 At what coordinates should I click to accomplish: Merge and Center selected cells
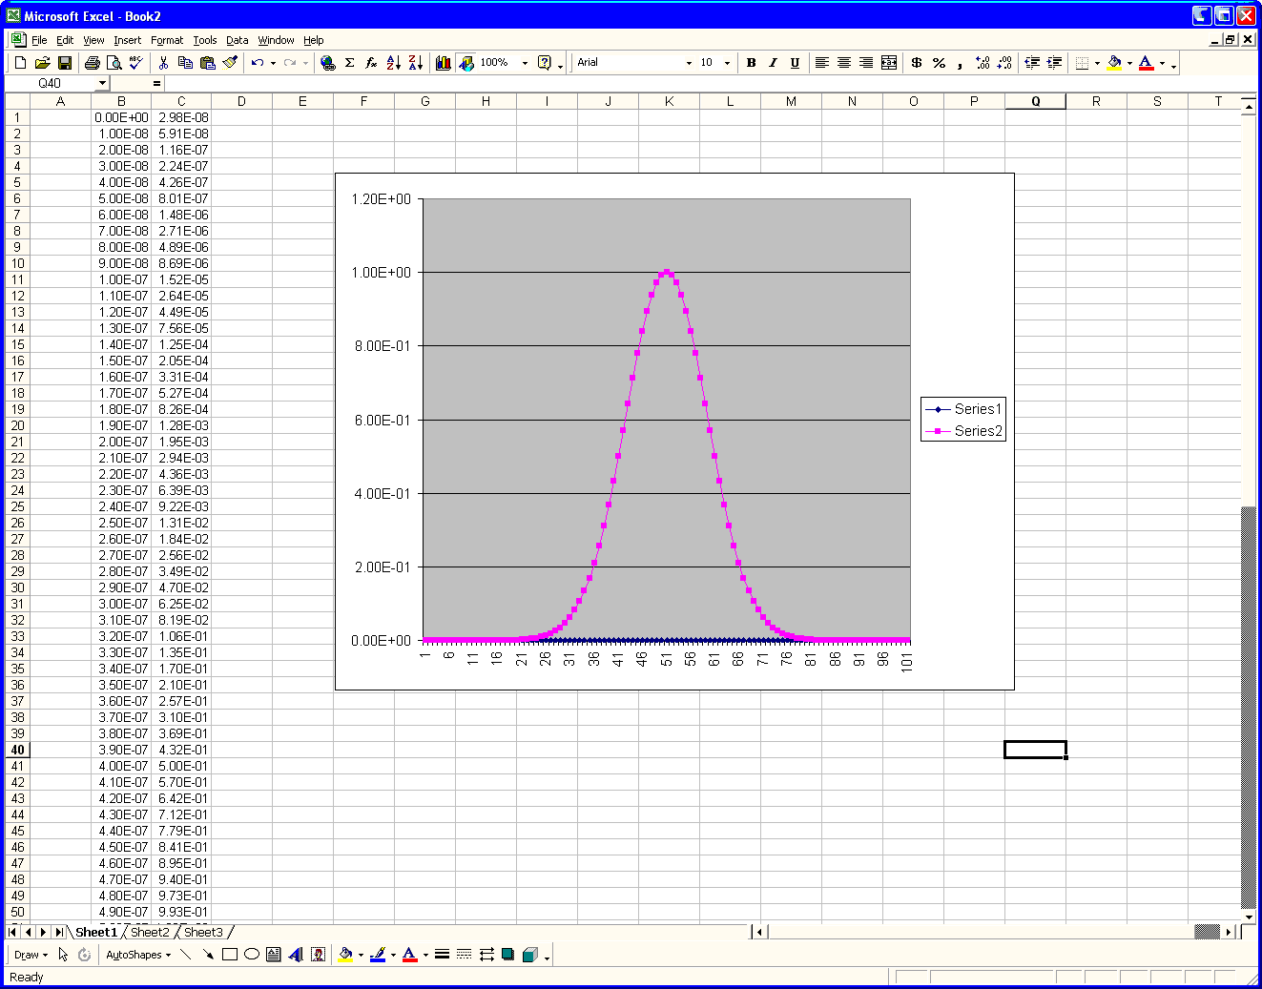pyautogui.click(x=889, y=63)
